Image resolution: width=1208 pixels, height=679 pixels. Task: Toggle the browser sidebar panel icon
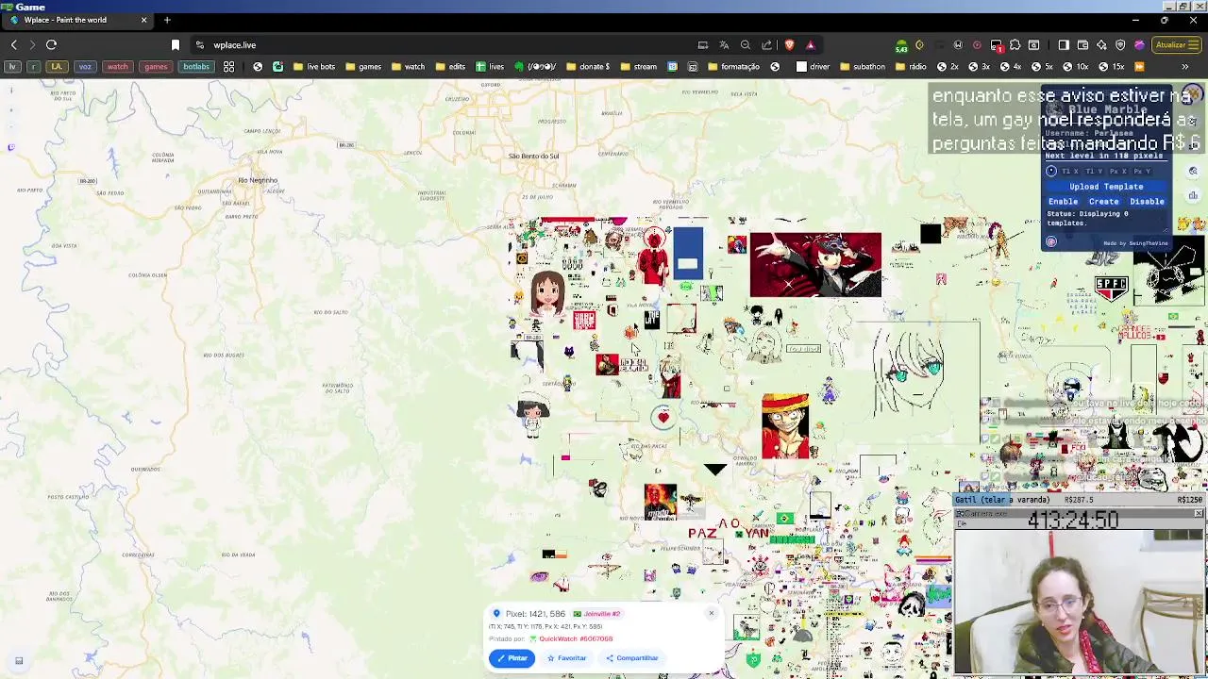[1064, 44]
